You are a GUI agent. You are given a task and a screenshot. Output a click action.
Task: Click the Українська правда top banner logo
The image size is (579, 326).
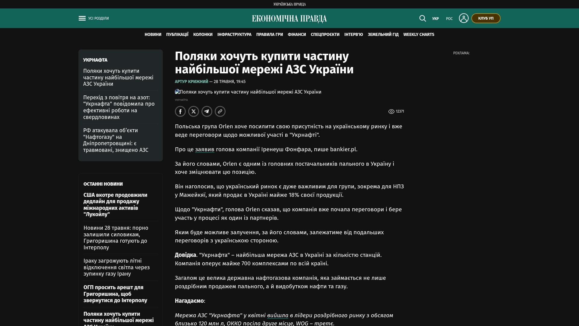[289, 4]
